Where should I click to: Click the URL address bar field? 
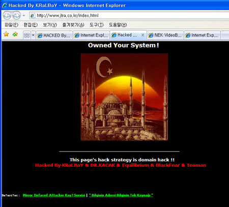click(x=129, y=16)
